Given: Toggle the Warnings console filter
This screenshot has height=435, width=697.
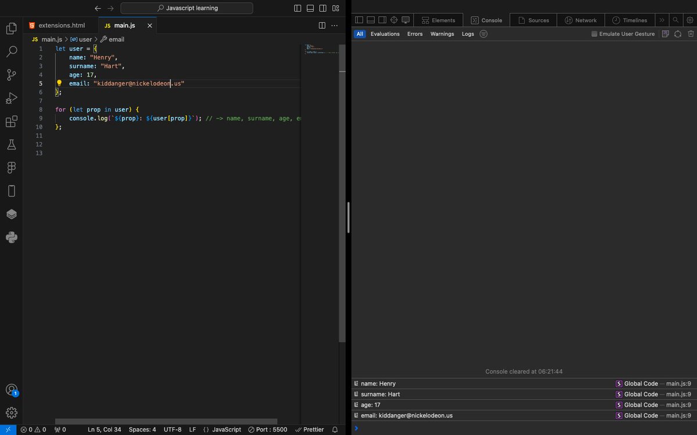Looking at the screenshot, I should [442, 34].
